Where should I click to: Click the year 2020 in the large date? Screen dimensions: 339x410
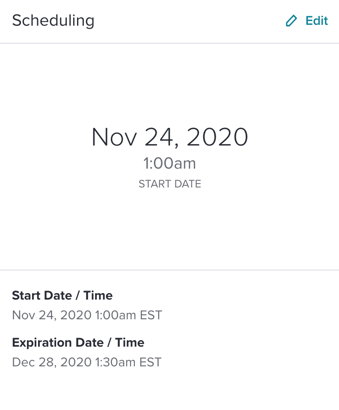tap(217, 137)
